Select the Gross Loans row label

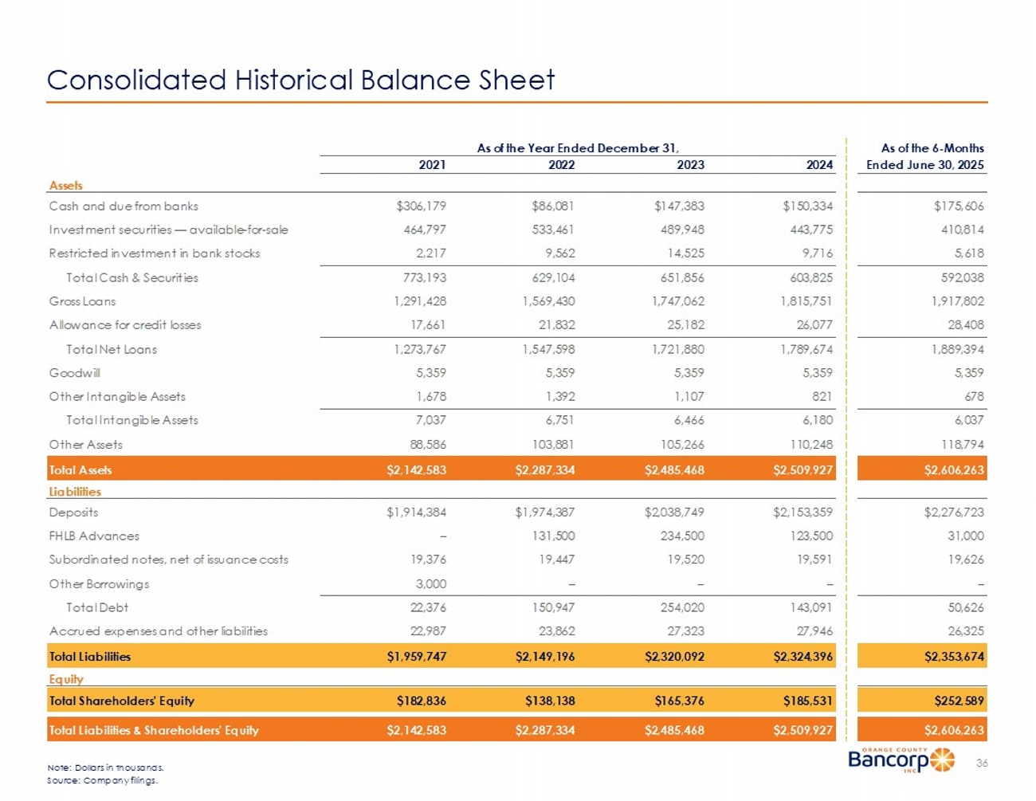pos(82,301)
